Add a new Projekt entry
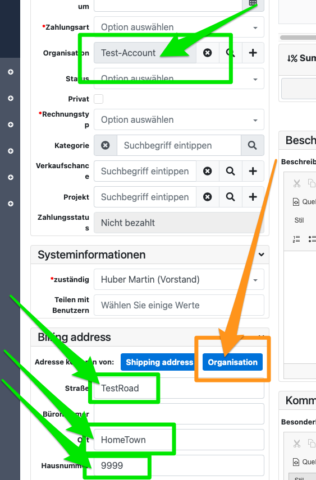This screenshot has height=480, width=316. click(x=253, y=196)
